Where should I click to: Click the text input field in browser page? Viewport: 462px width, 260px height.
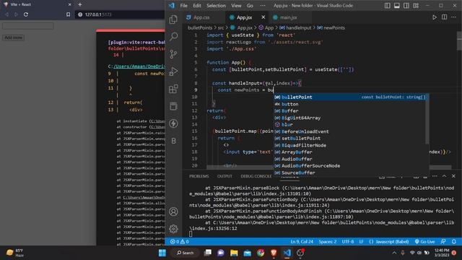(x=27, y=26)
